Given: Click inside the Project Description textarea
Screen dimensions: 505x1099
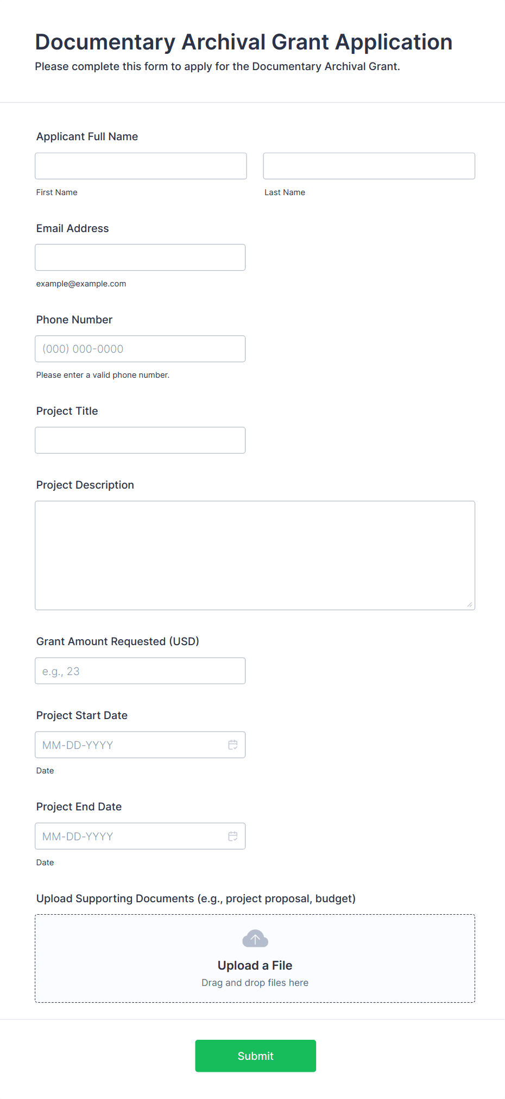Looking at the screenshot, I should tap(255, 555).
